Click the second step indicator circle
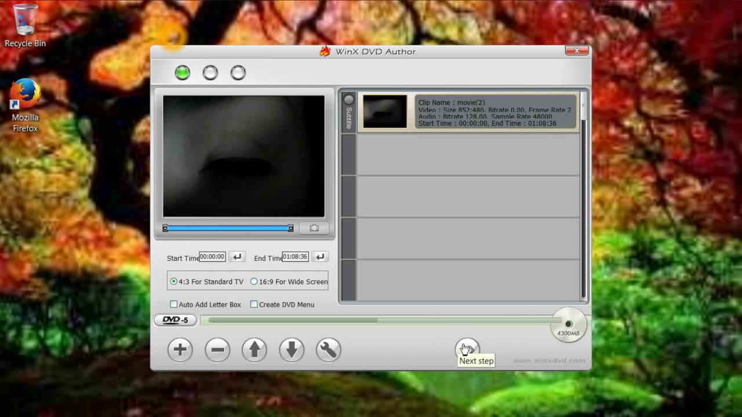742x417 pixels. 210,73
